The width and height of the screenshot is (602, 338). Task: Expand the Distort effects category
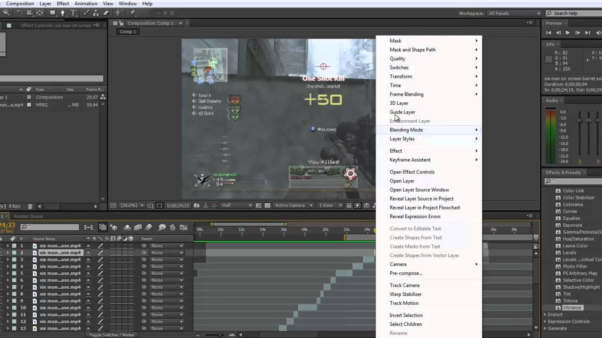(x=545, y=315)
